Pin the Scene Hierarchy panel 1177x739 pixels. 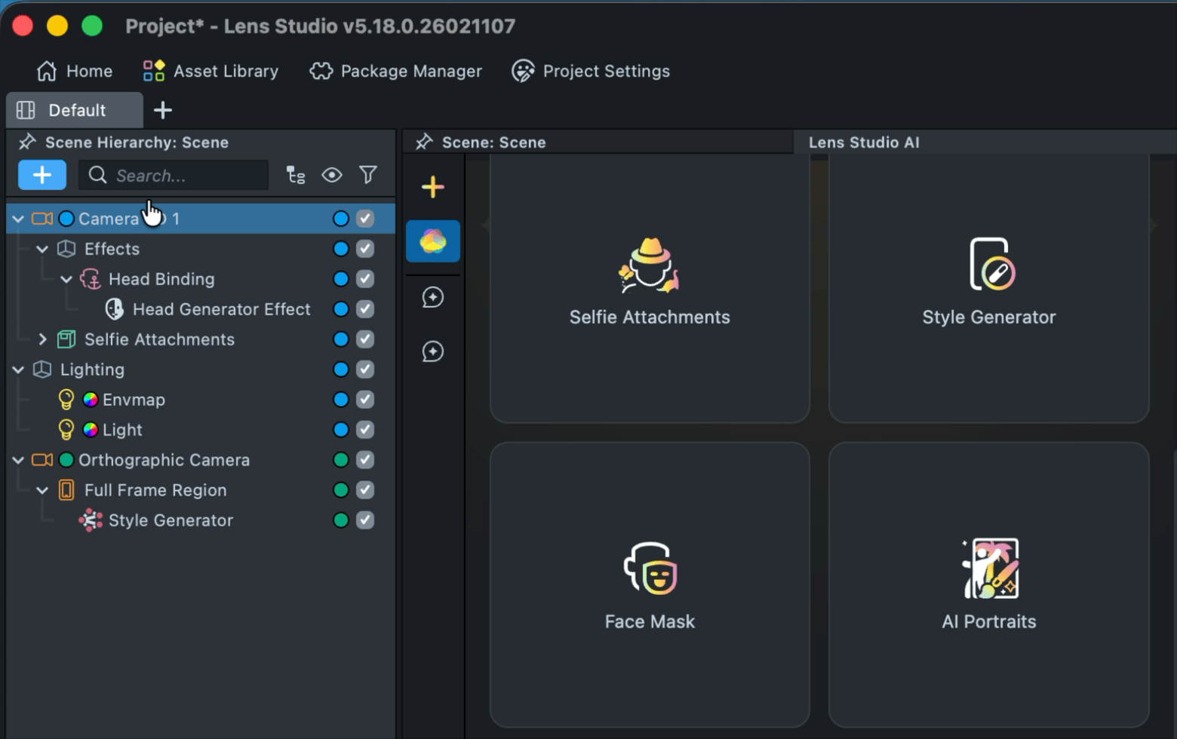(x=28, y=143)
